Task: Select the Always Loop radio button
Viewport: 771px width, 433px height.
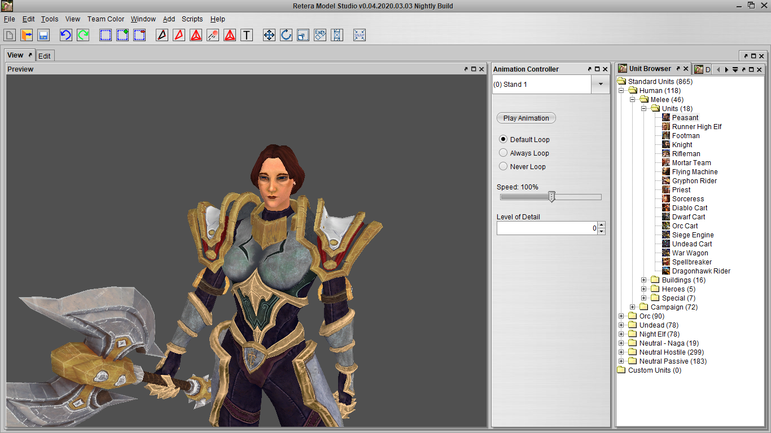Action: [x=503, y=152]
